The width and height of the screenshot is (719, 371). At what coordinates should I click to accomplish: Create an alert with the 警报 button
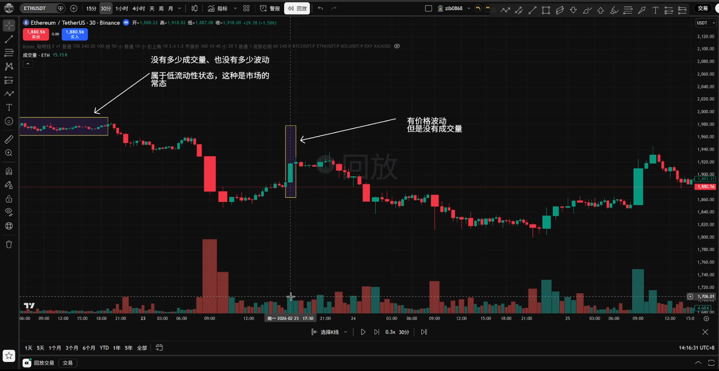[x=270, y=9]
